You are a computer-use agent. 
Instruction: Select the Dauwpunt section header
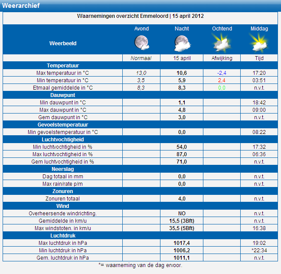63,95
